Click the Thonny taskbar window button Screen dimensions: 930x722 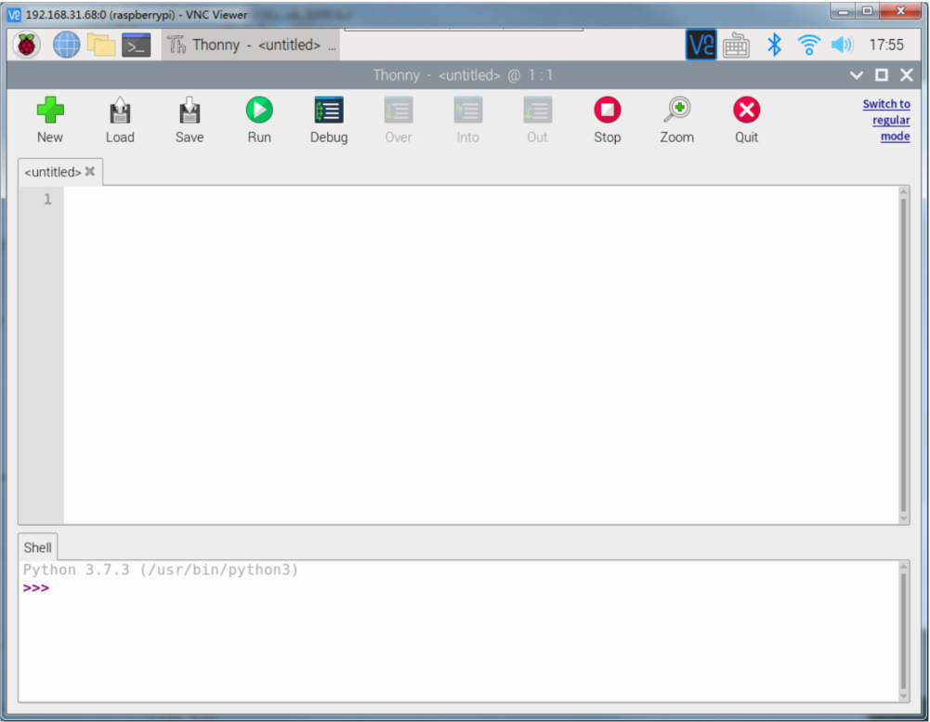(x=250, y=46)
